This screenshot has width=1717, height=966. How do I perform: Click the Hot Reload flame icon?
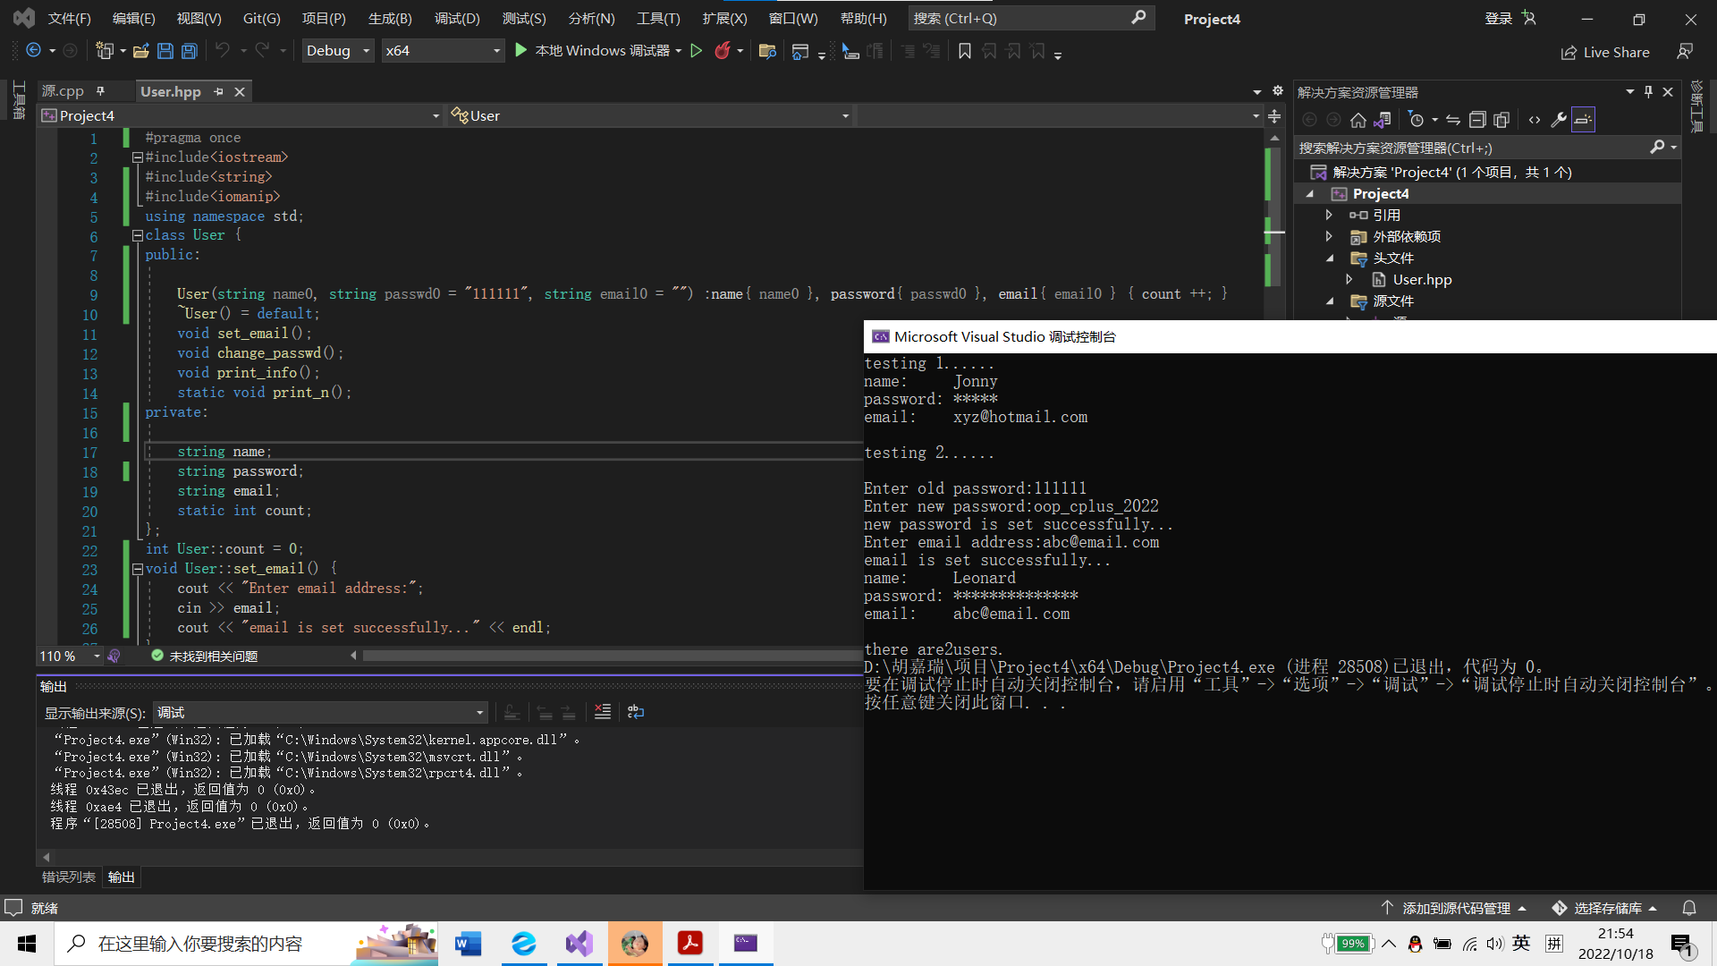722,51
